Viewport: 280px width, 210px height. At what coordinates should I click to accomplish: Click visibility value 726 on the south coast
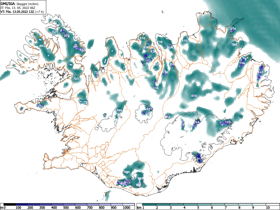point(139,185)
